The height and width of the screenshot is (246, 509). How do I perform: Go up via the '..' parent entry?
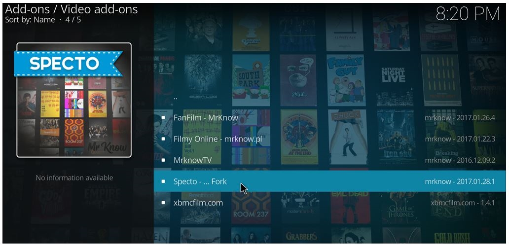(x=329, y=97)
